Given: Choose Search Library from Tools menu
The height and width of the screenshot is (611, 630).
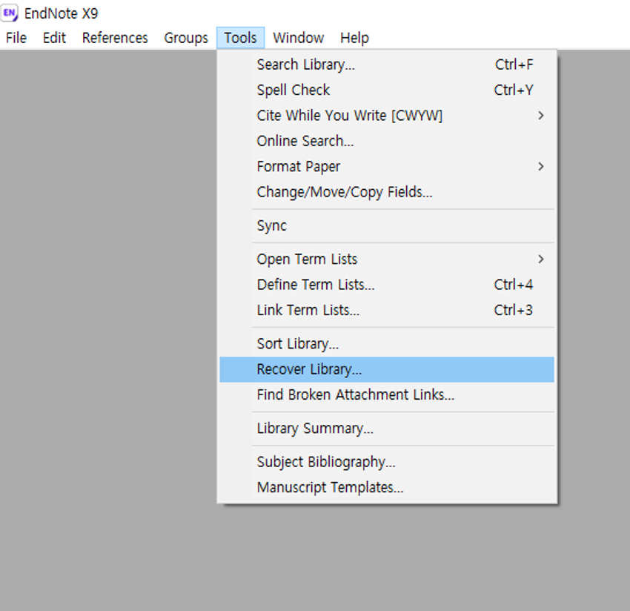Looking at the screenshot, I should click(387, 65).
